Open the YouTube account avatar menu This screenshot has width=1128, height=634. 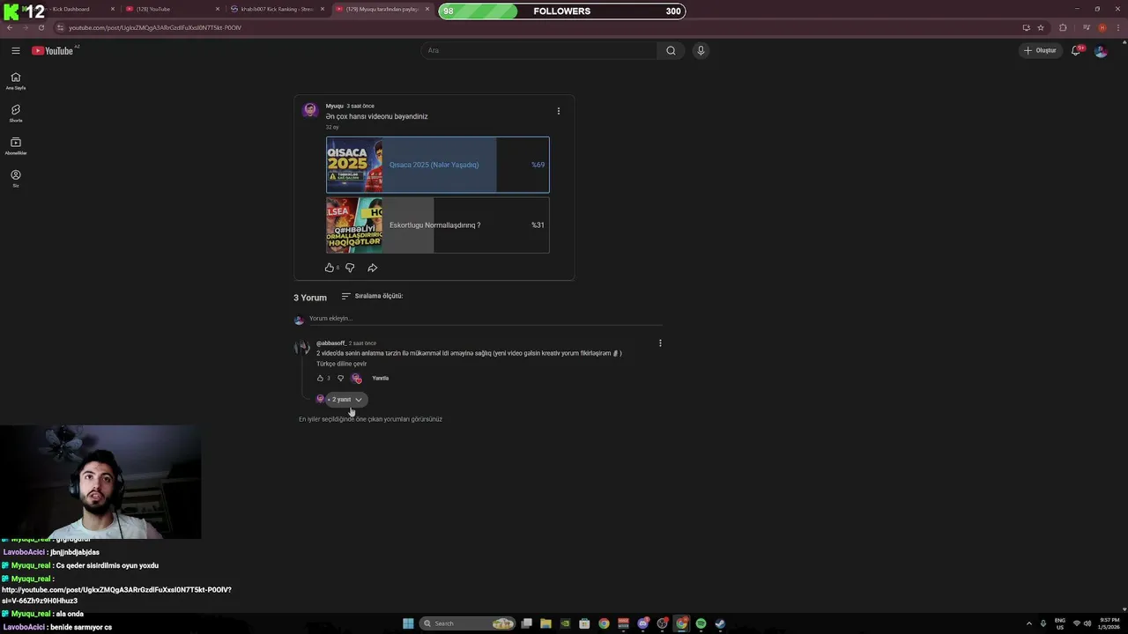[x=1101, y=50]
